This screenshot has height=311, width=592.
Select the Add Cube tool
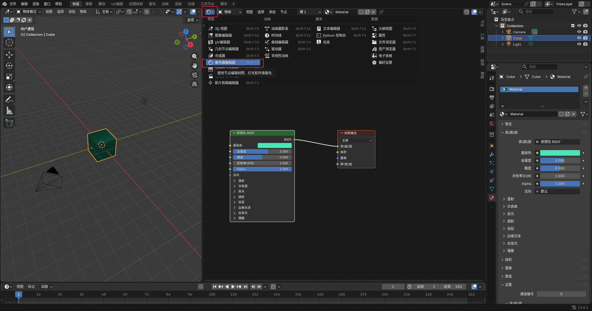[9, 123]
